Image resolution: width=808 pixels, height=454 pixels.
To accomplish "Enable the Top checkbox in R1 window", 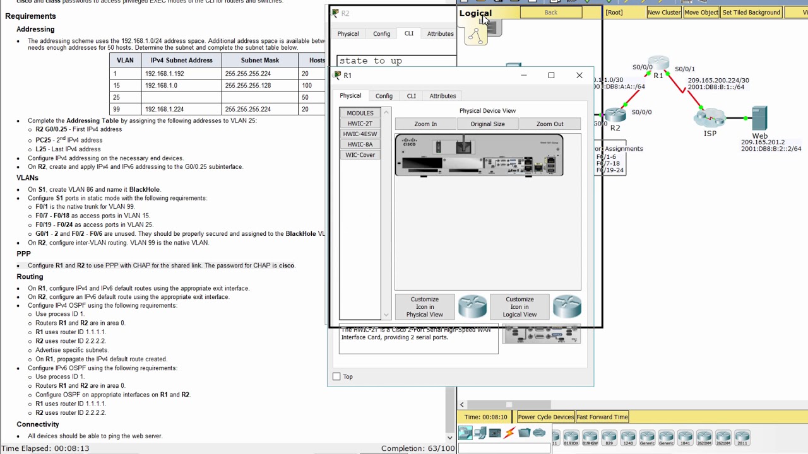I will coord(336,376).
